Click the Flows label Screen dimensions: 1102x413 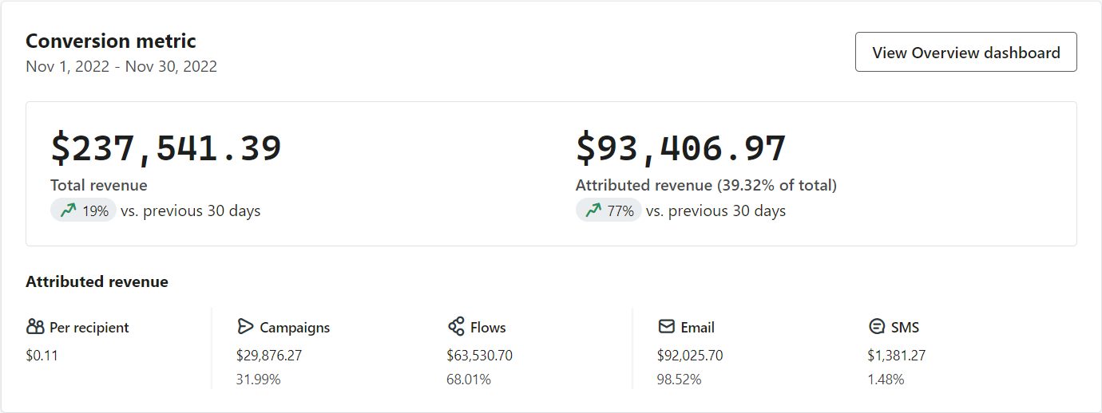pyautogui.click(x=488, y=327)
